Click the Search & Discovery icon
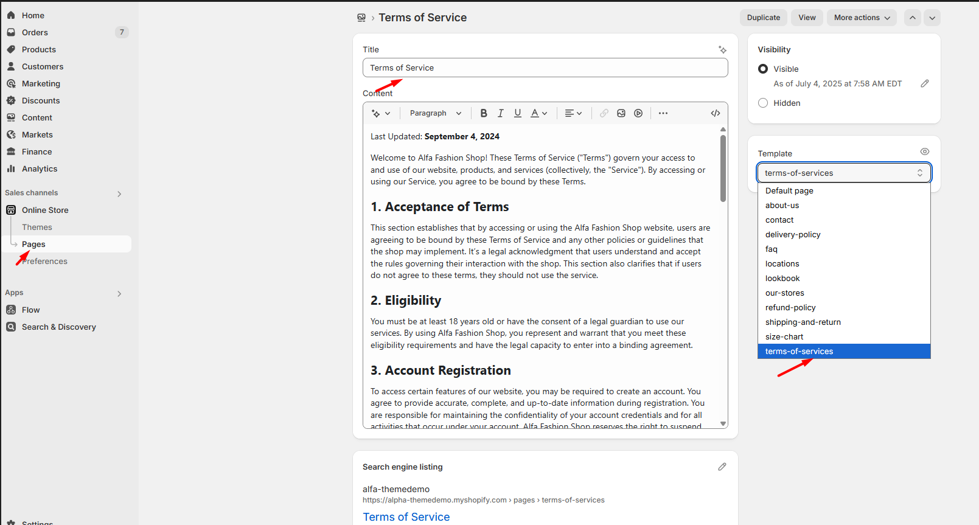This screenshot has height=525, width=979. coord(11,327)
